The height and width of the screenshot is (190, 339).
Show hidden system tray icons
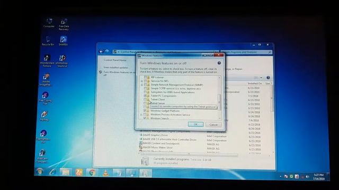281,176
